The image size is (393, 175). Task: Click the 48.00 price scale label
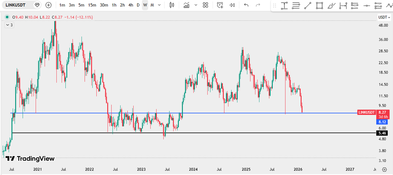383,25
